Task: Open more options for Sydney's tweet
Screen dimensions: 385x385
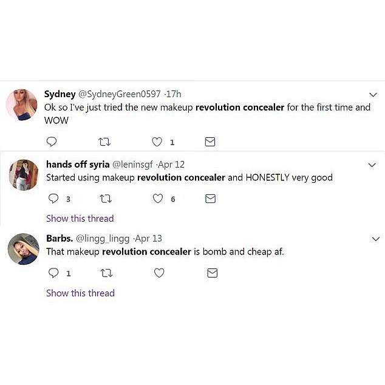Action: tap(373, 95)
